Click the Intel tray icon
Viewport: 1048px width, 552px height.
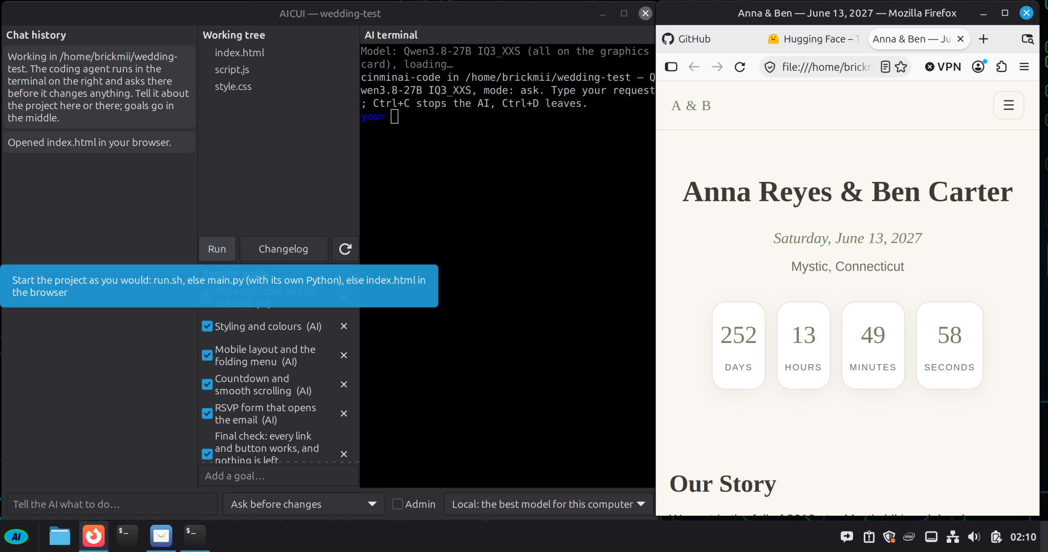pos(909,537)
